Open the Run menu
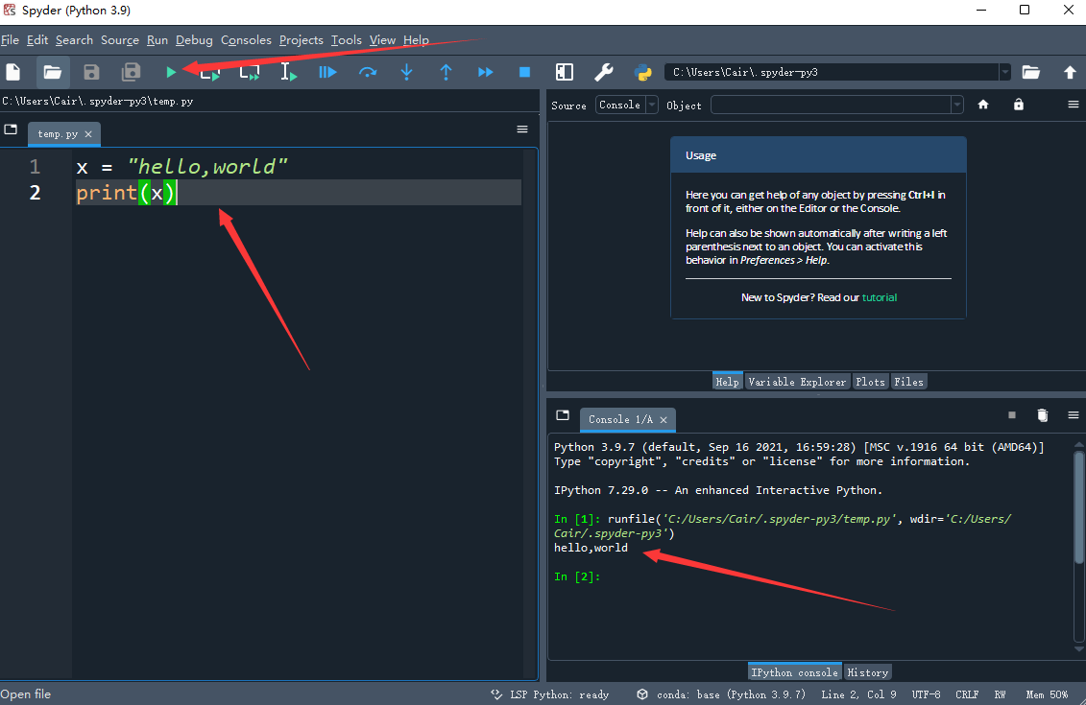The height and width of the screenshot is (705, 1086). tap(157, 40)
